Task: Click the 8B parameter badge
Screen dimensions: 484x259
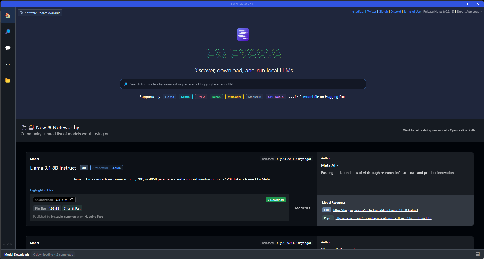Action: click(84, 168)
